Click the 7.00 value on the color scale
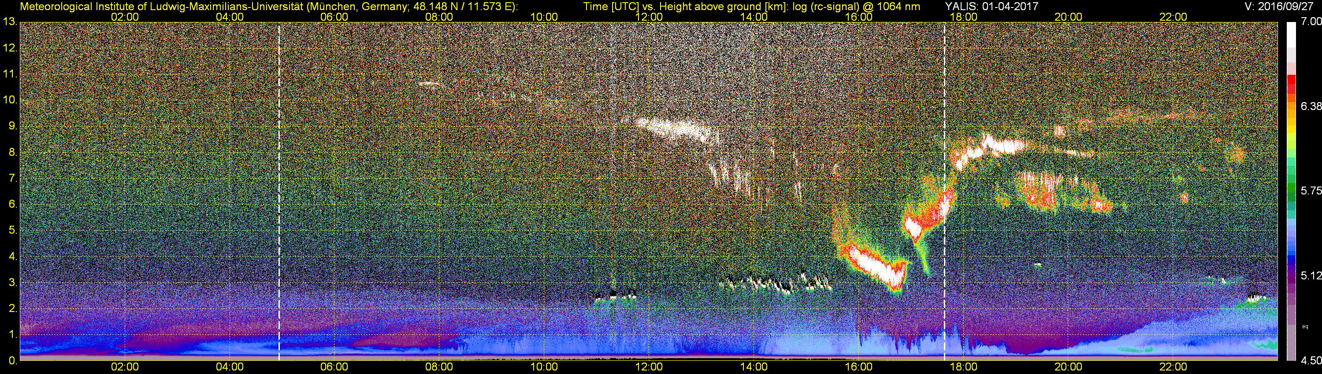Viewport: 1322px width, 374px height. pyautogui.click(x=1311, y=22)
